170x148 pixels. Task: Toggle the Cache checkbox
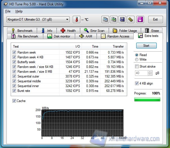tap(14, 101)
